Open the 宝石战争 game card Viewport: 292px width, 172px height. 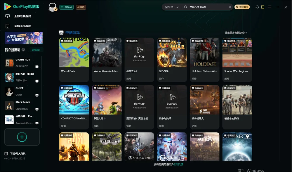tap(172, 60)
